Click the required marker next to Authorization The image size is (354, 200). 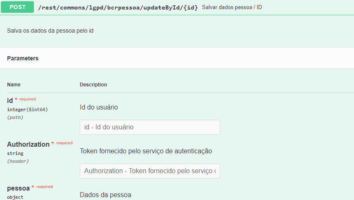click(x=64, y=143)
